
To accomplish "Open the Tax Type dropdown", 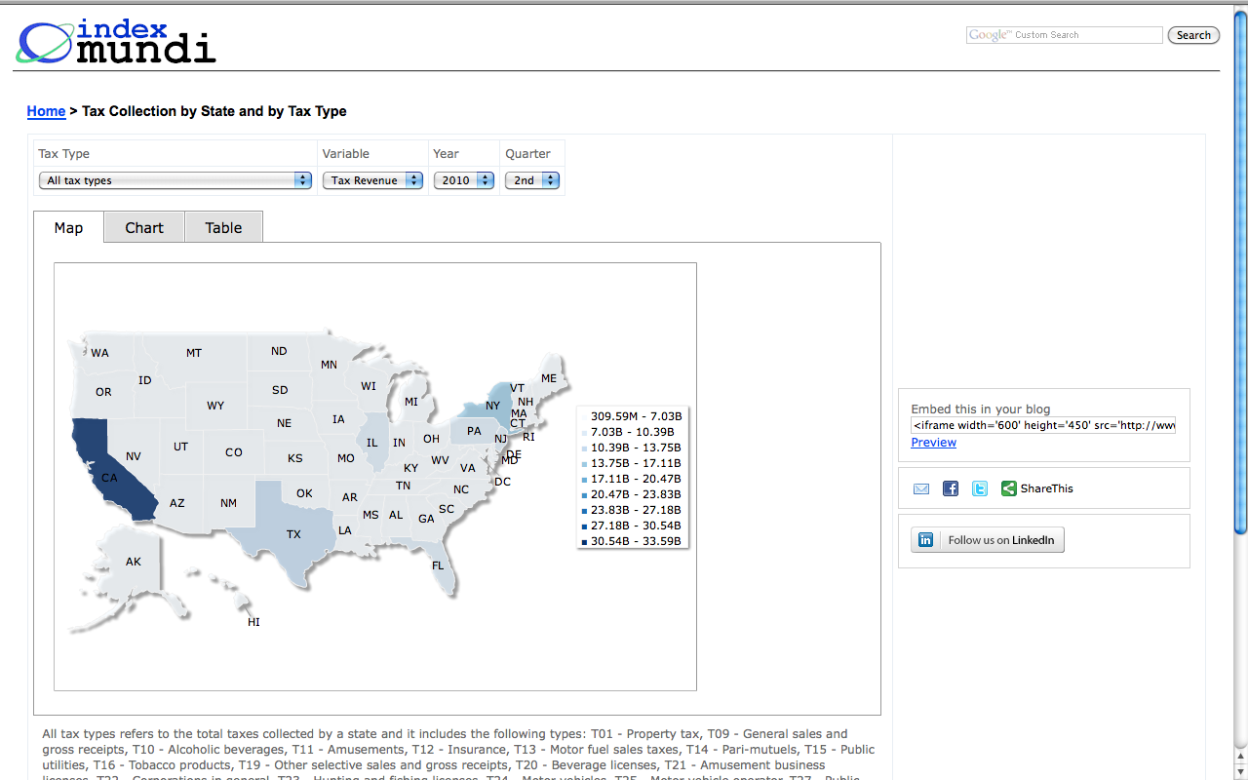I will [x=177, y=180].
